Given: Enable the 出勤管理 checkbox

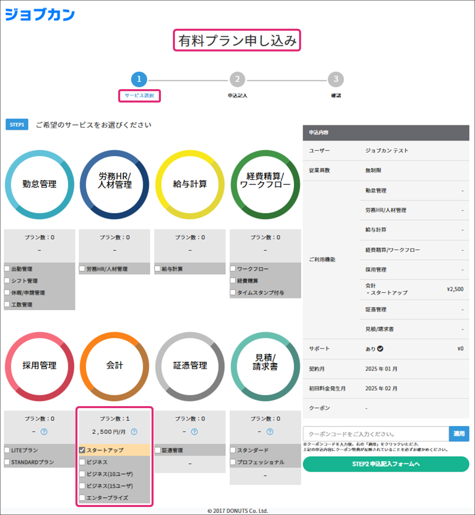Looking at the screenshot, I should pyautogui.click(x=7, y=269).
